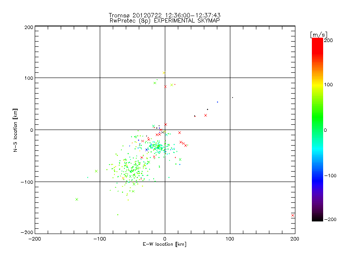
Task: Click the 200 tick label on N-S axis
Action: click(29, 27)
